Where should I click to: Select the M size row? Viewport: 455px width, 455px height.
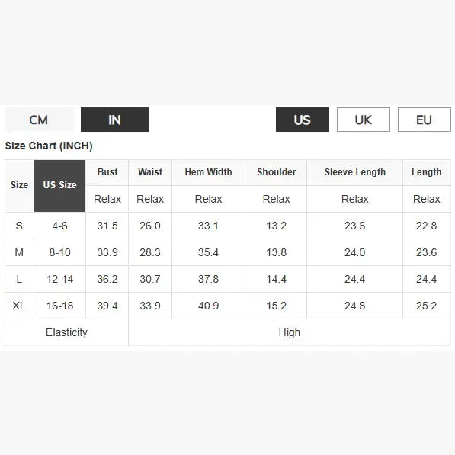[x=228, y=252]
